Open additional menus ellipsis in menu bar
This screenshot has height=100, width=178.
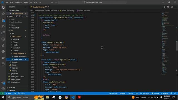pyautogui.click(x=40, y=2)
